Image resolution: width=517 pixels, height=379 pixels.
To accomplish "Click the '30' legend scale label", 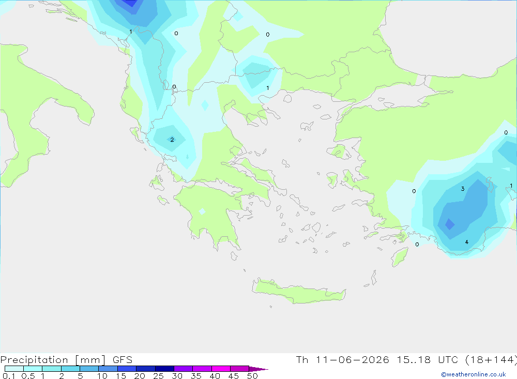I will [177, 376].
